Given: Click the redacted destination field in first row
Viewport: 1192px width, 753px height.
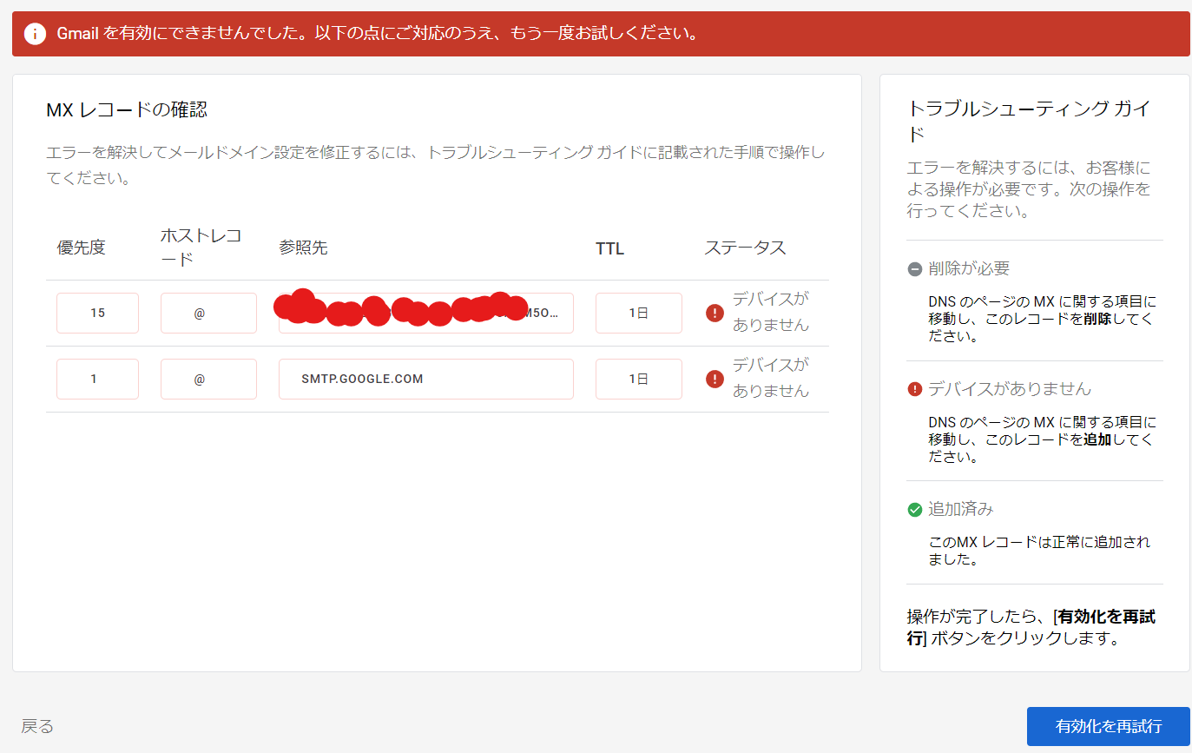Looking at the screenshot, I should coord(426,313).
